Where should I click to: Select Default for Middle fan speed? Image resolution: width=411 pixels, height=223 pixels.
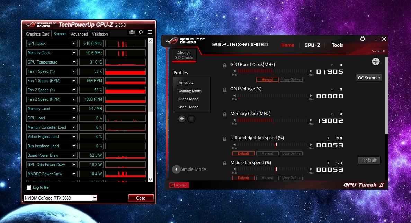point(243,178)
